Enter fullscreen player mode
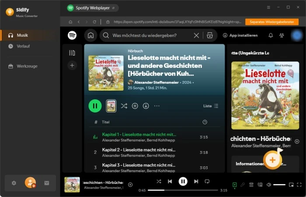This screenshot has height=197, width=306. tap(299, 185)
